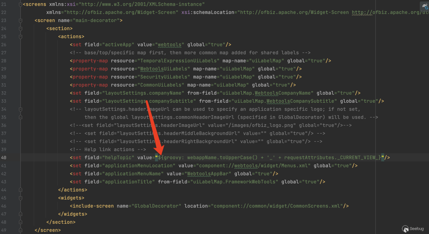
Task: Open the underlined ofbiz.apache.org schema URL on line 22
Action: pyautogui.click(x=390, y=12)
